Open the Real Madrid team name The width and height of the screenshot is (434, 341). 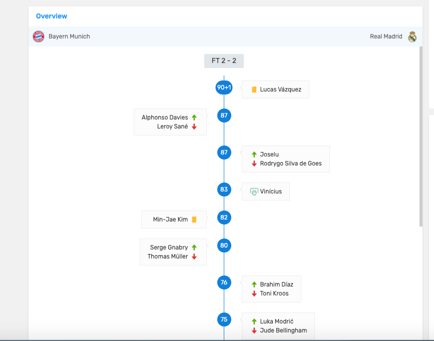(386, 36)
